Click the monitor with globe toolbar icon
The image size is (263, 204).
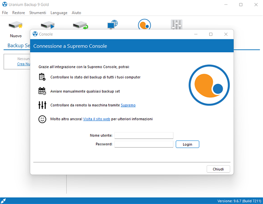(112, 25)
